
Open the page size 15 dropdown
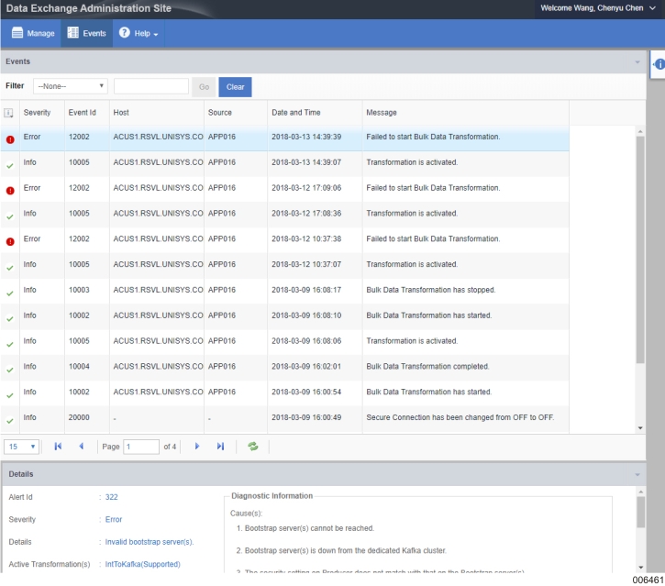[21, 447]
